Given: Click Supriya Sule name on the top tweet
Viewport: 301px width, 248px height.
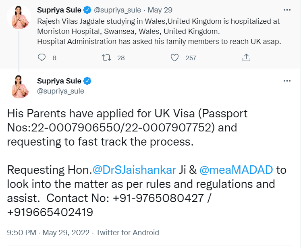Looking at the screenshot, I should point(59,10).
